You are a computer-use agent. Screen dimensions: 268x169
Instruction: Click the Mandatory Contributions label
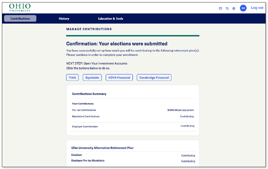(86, 116)
